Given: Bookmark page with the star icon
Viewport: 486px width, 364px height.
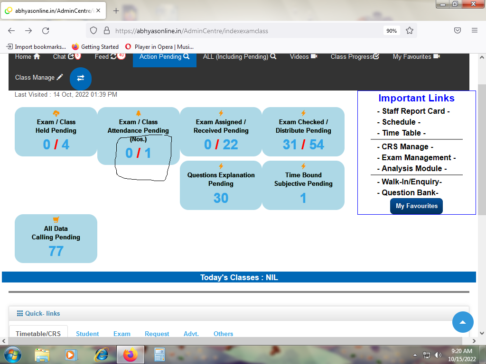Looking at the screenshot, I should click(x=410, y=30).
